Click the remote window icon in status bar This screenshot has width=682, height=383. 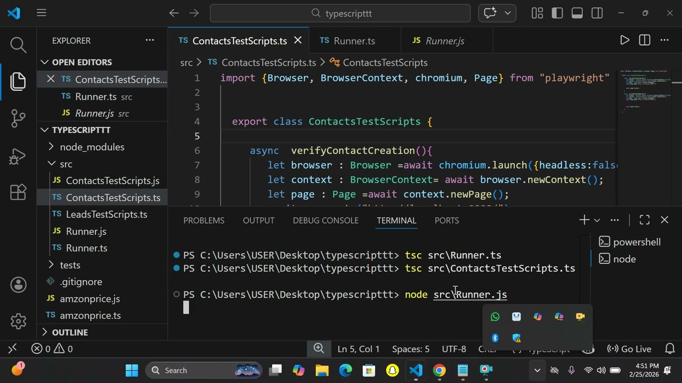pyautogui.click(x=12, y=349)
